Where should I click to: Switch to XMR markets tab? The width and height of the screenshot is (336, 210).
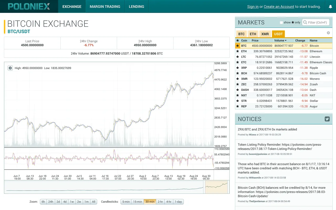[x=265, y=34]
